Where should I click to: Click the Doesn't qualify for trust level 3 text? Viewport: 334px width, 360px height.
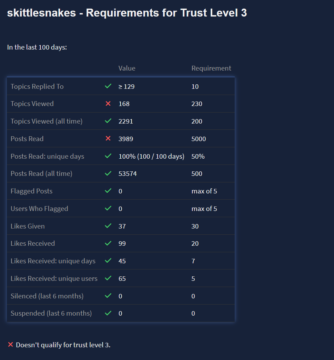[x=63, y=345]
